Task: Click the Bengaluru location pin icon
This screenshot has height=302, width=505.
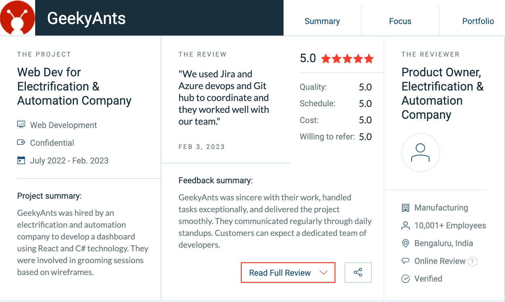Action: click(406, 243)
